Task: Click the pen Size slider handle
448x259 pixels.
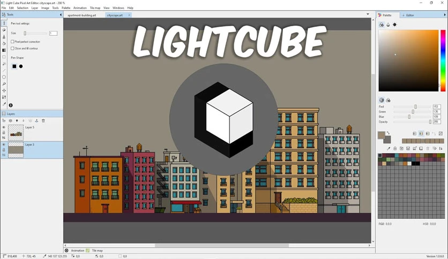Action: click(x=25, y=33)
